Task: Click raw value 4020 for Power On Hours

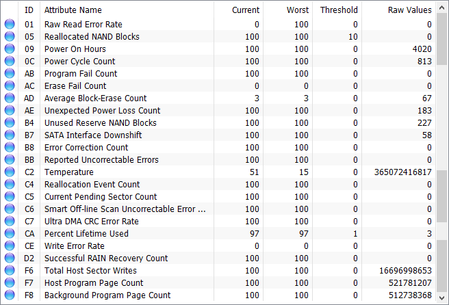Action: [422, 49]
